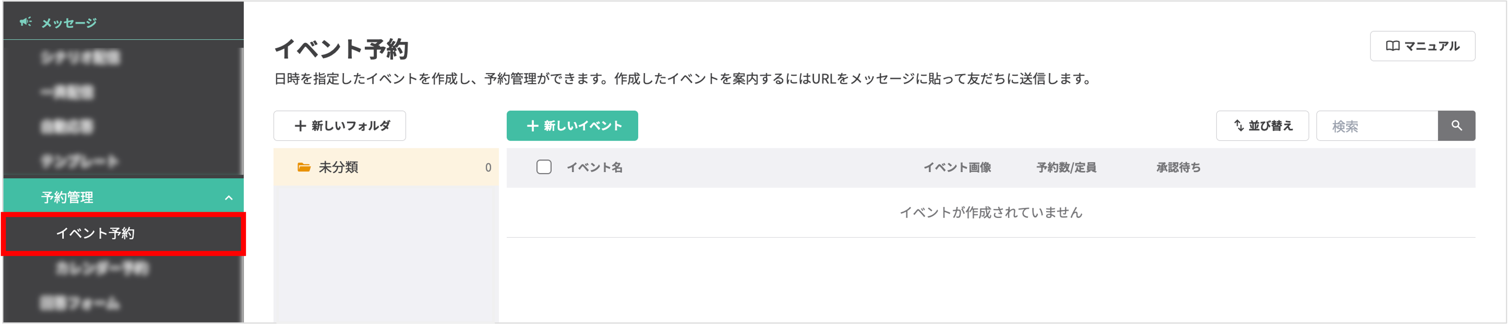The image size is (1508, 324).
Task: Click the イベント名 column header
Action: pos(594,167)
